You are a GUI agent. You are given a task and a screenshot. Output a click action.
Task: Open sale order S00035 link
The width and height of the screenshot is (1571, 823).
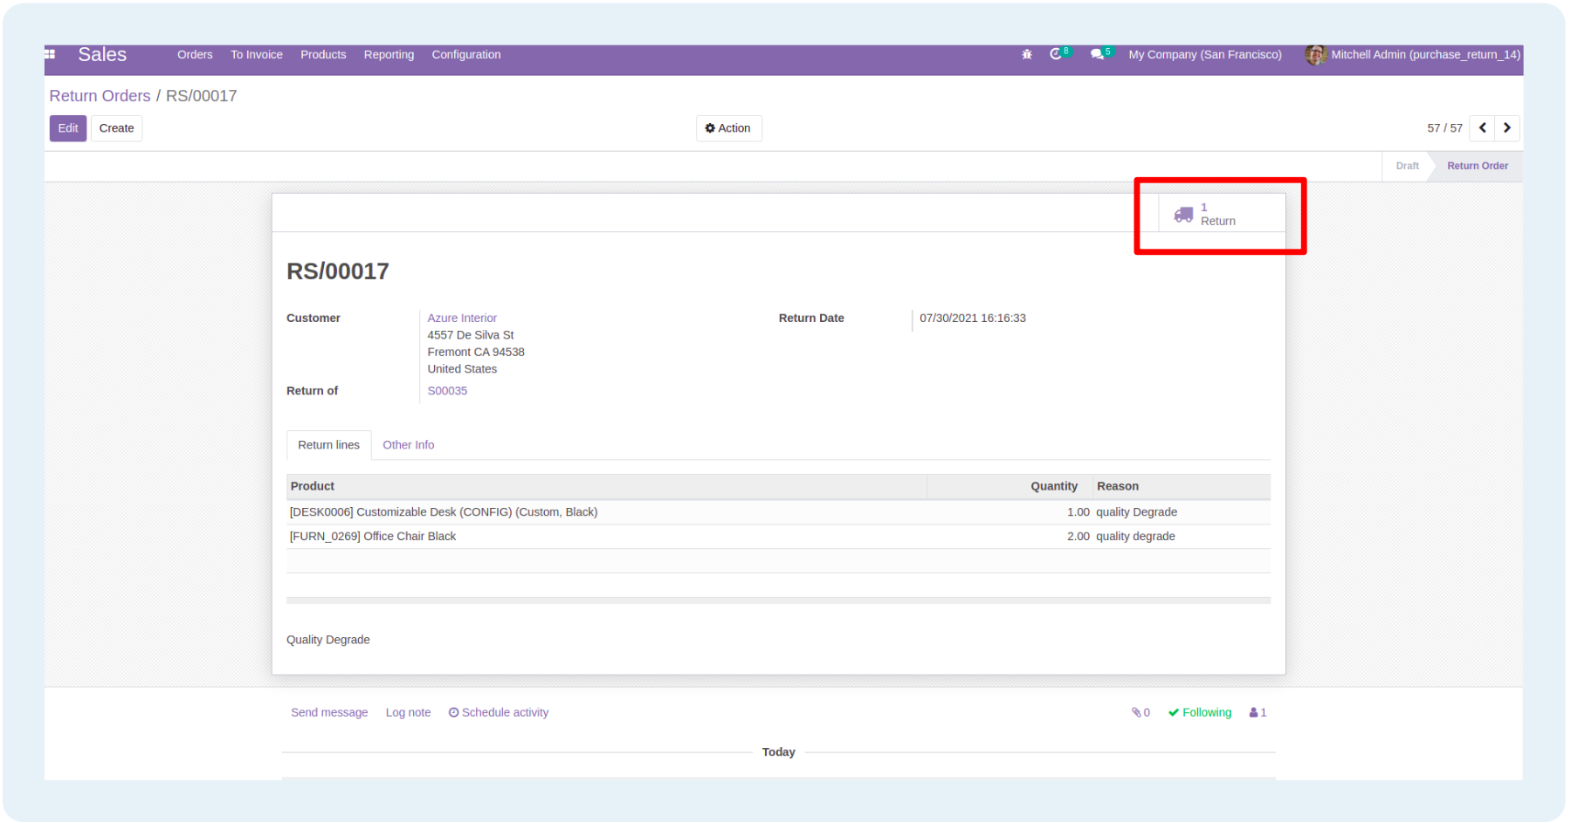(447, 391)
